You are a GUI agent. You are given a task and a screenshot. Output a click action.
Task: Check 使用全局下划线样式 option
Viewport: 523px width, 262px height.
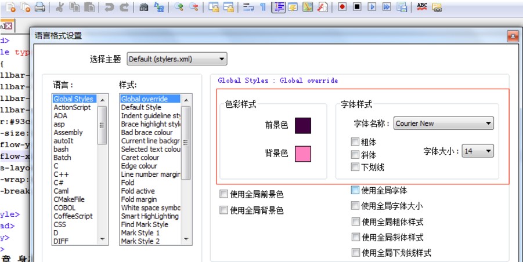point(356,253)
